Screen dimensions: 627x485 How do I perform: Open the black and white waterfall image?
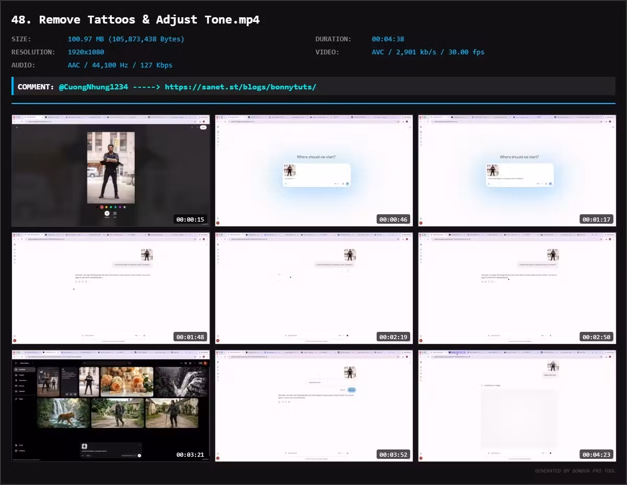(181, 382)
